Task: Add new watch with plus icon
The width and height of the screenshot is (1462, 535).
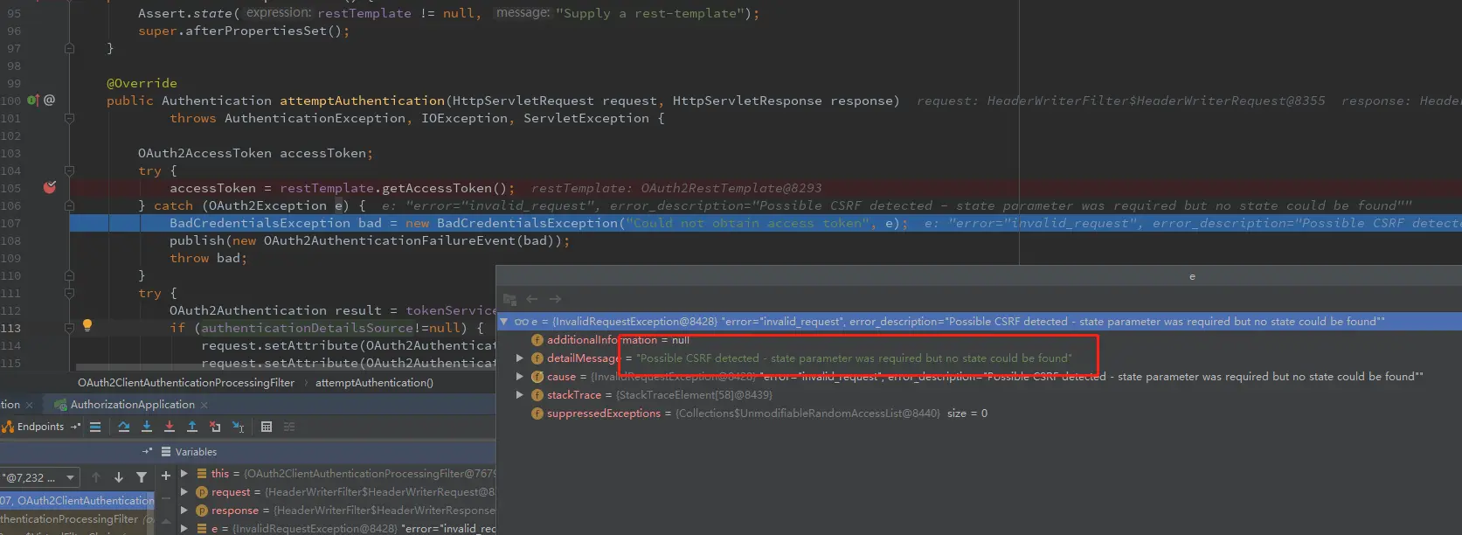Action: [x=165, y=476]
